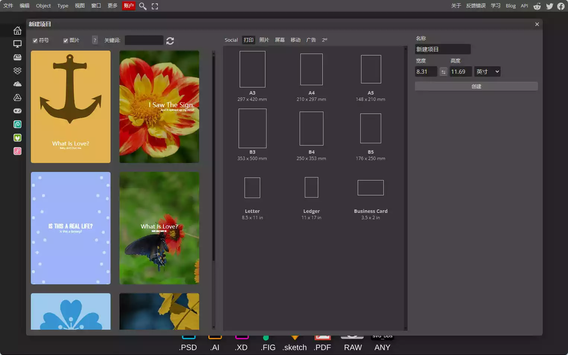
Task: Choose the 'I Saw The Sign' flower template
Action: 159,107
